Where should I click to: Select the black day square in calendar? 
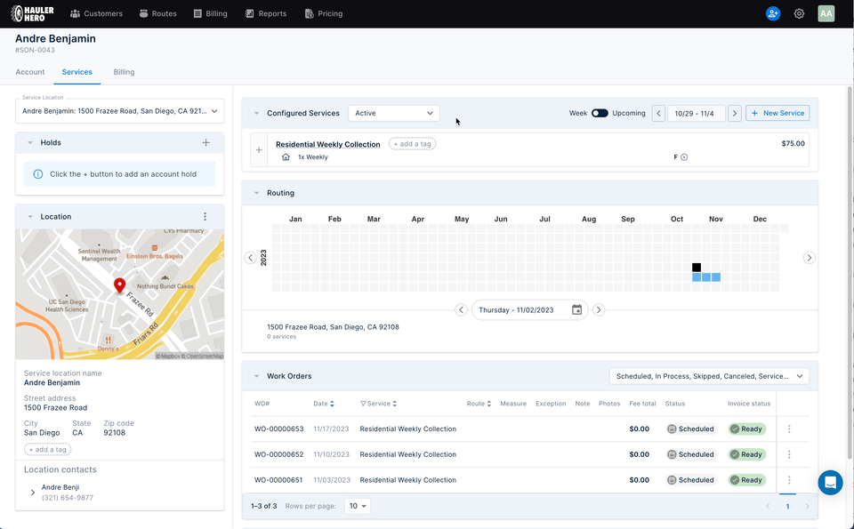pyautogui.click(x=696, y=268)
